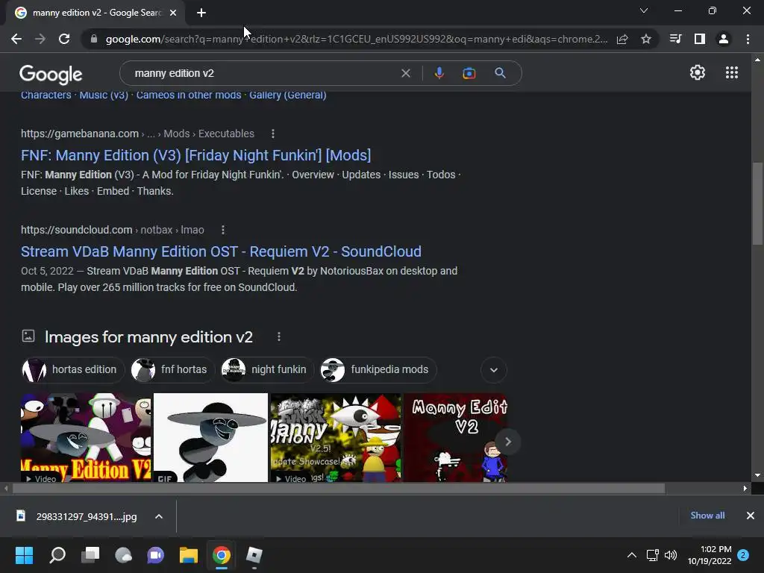Open FNF: Manny Edition (V3) result

click(x=196, y=155)
